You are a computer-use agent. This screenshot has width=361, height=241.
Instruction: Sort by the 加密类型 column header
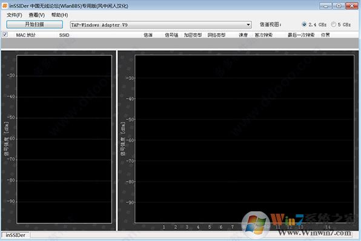[x=193, y=35]
